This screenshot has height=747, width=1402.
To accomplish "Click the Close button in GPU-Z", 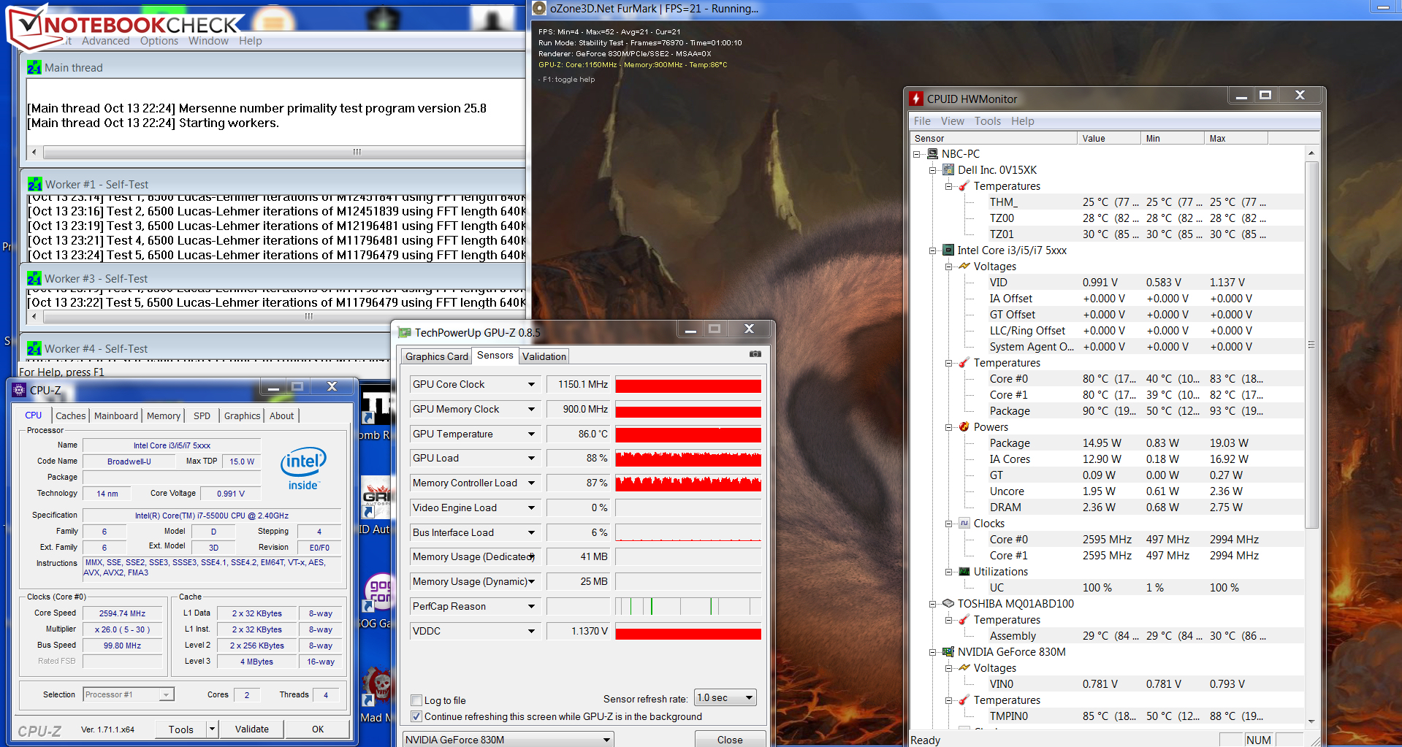I will [730, 739].
